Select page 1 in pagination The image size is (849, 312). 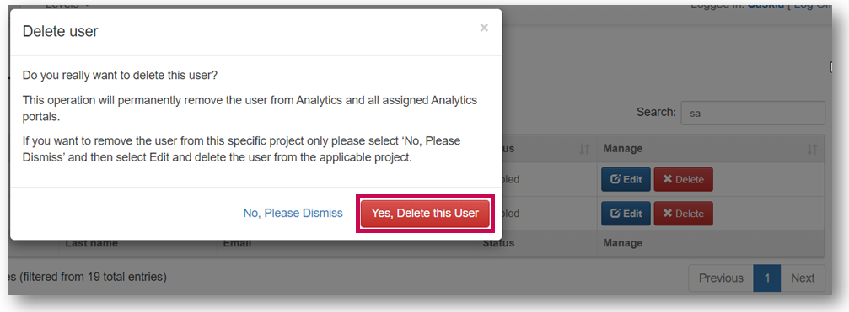[x=767, y=278]
